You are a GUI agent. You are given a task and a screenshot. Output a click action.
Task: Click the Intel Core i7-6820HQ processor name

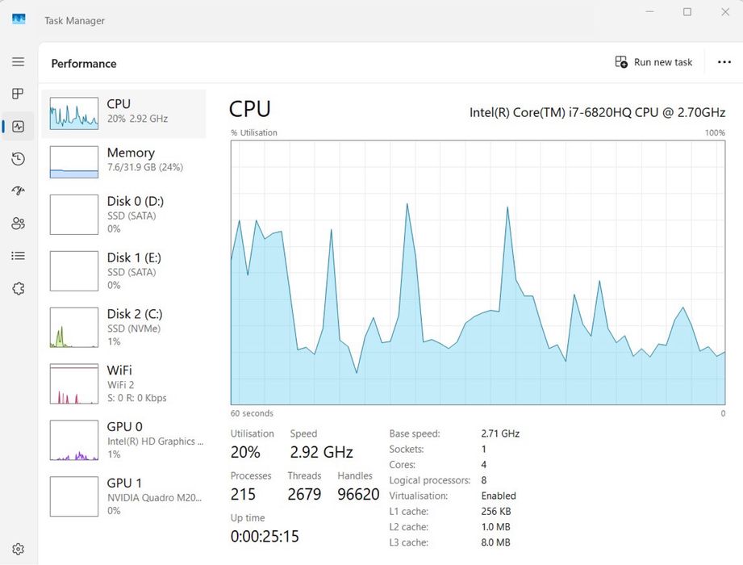(597, 112)
